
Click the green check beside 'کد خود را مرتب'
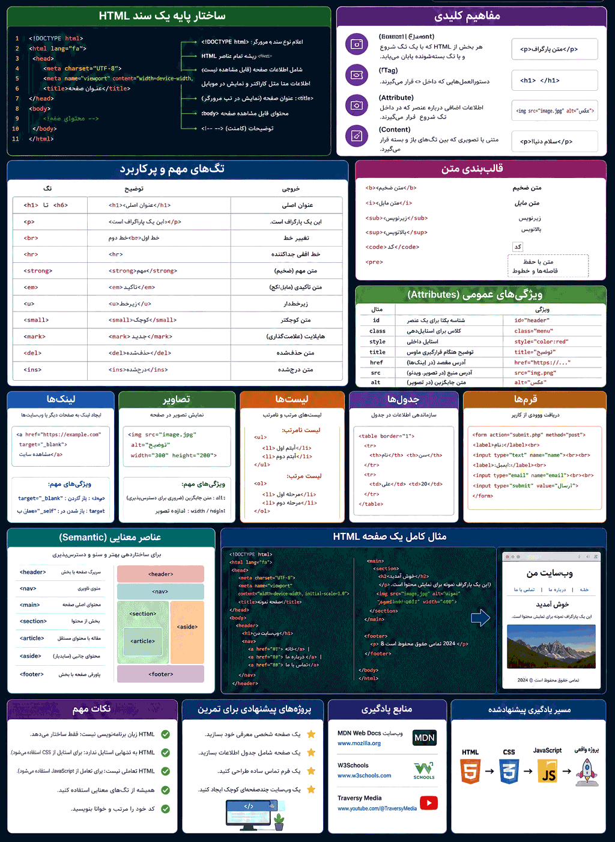coord(166,809)
